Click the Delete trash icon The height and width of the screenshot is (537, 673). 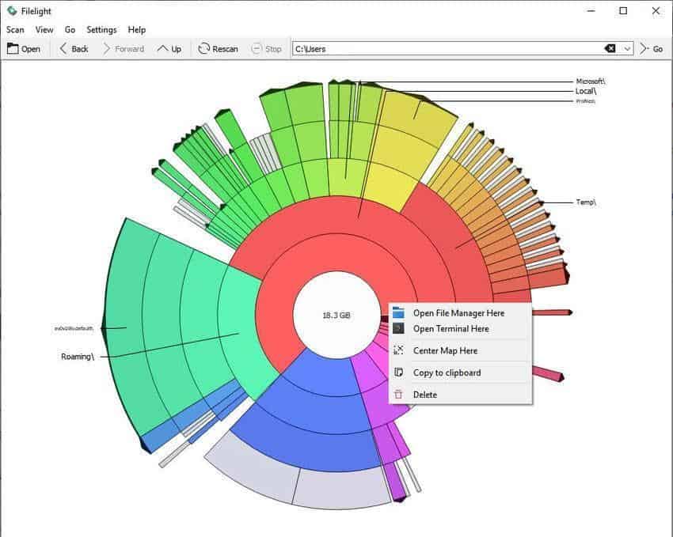398,395
